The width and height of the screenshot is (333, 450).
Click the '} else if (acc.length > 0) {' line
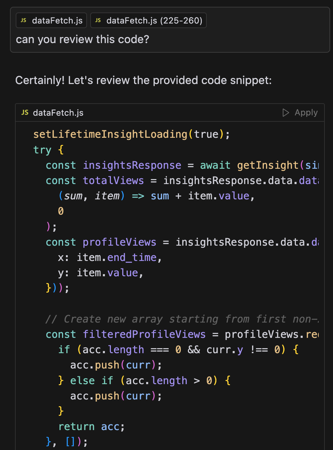[x=144, y=381]
